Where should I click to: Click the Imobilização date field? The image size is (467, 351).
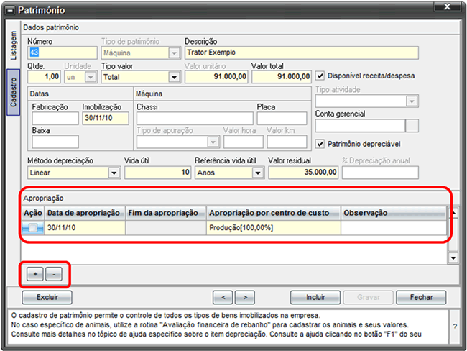tap(106, 119)
